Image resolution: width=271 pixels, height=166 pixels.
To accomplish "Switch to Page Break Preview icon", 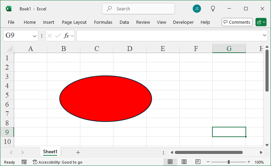I will (x=198, y=162).
